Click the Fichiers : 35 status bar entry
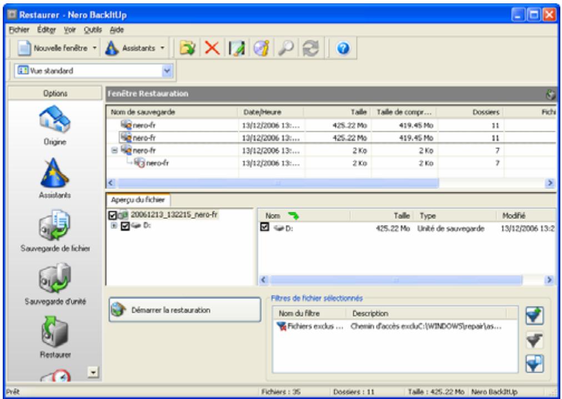The width and height of the screenshot is (562, 399). coord(281,392)
